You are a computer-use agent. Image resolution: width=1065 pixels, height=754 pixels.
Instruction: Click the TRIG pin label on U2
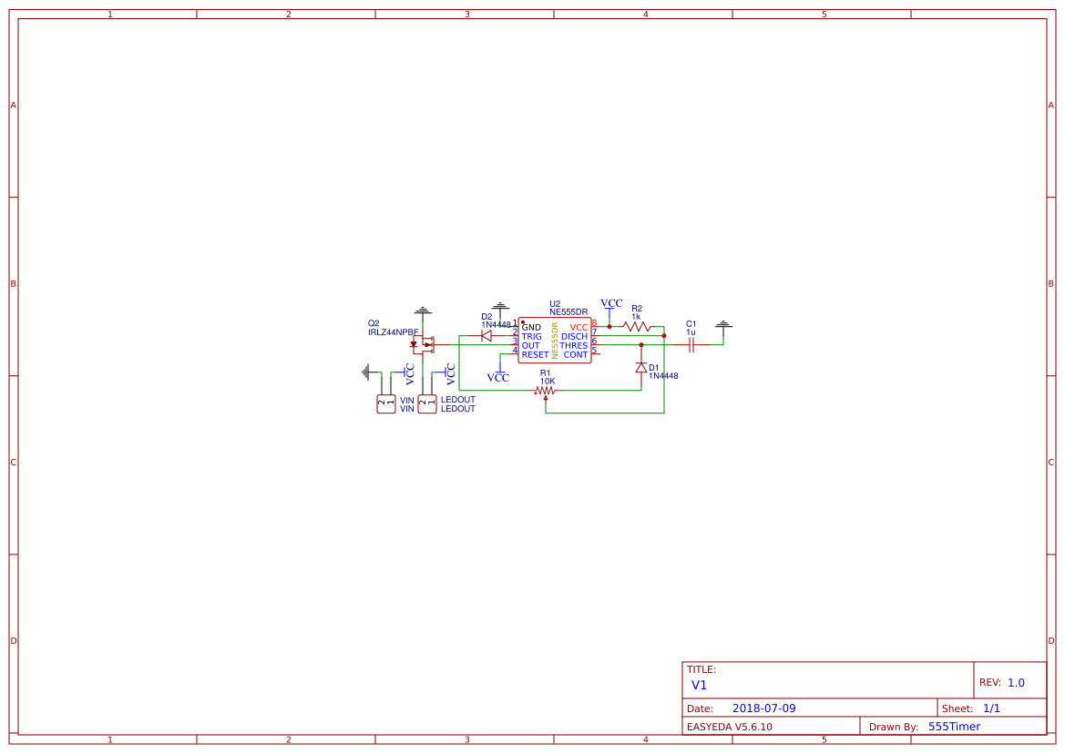(x=532, y=335)
